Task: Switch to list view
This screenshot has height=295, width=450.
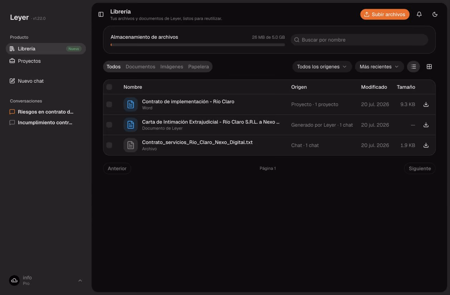Action: coord(413,67)
